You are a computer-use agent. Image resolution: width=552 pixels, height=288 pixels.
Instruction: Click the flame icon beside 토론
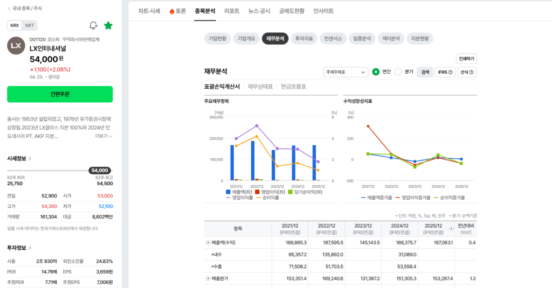[x=172, y=11]
